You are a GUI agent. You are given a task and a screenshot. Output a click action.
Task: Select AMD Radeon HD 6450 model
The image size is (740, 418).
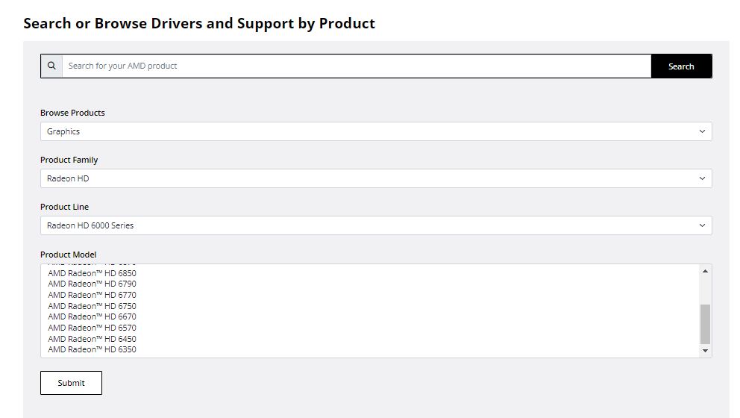[92, 339]
